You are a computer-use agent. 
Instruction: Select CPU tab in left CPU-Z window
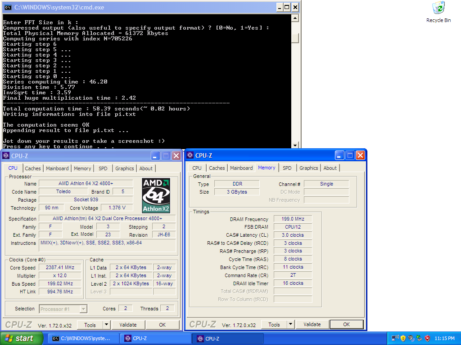pos(13,168)
